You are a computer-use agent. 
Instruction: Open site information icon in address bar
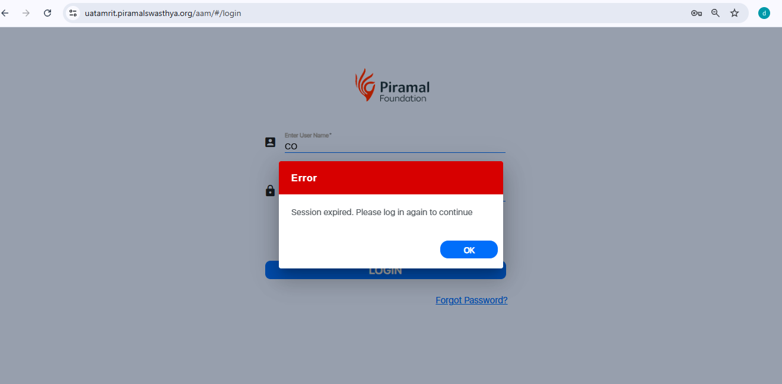[73, 13]
